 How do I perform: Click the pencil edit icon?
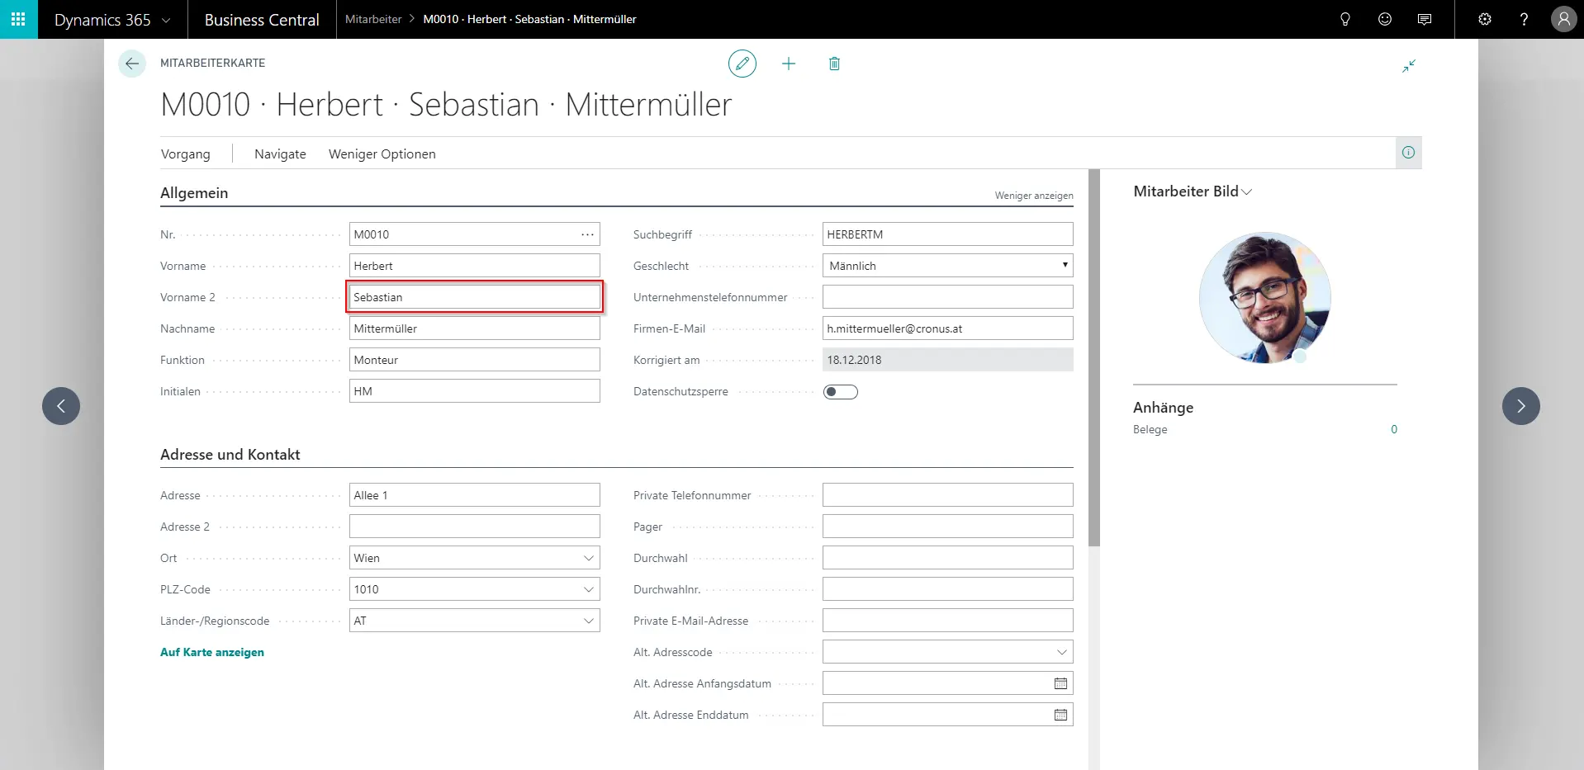click(742, 64)
